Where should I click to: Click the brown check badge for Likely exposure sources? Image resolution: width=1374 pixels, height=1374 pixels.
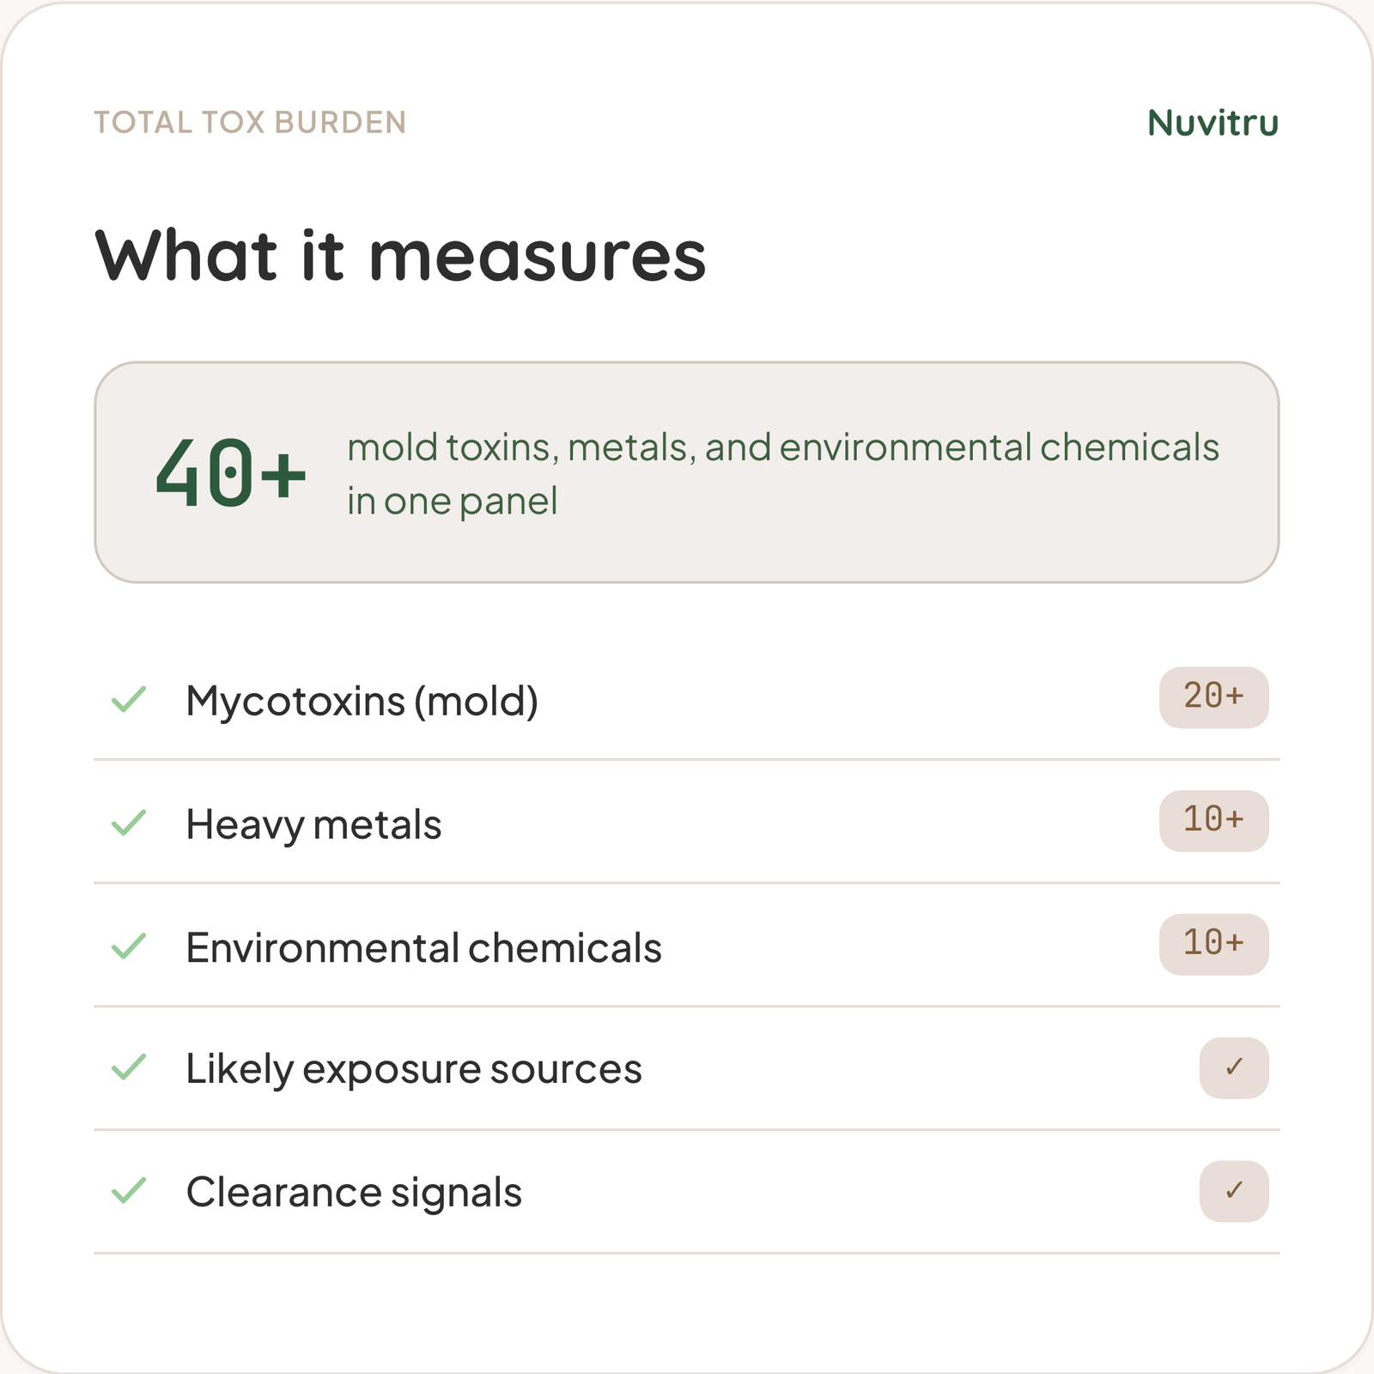click(1234, 1067)
